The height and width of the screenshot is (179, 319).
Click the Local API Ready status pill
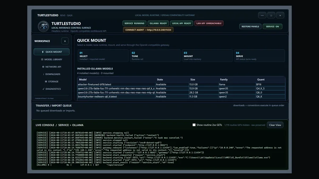(181, 23)
